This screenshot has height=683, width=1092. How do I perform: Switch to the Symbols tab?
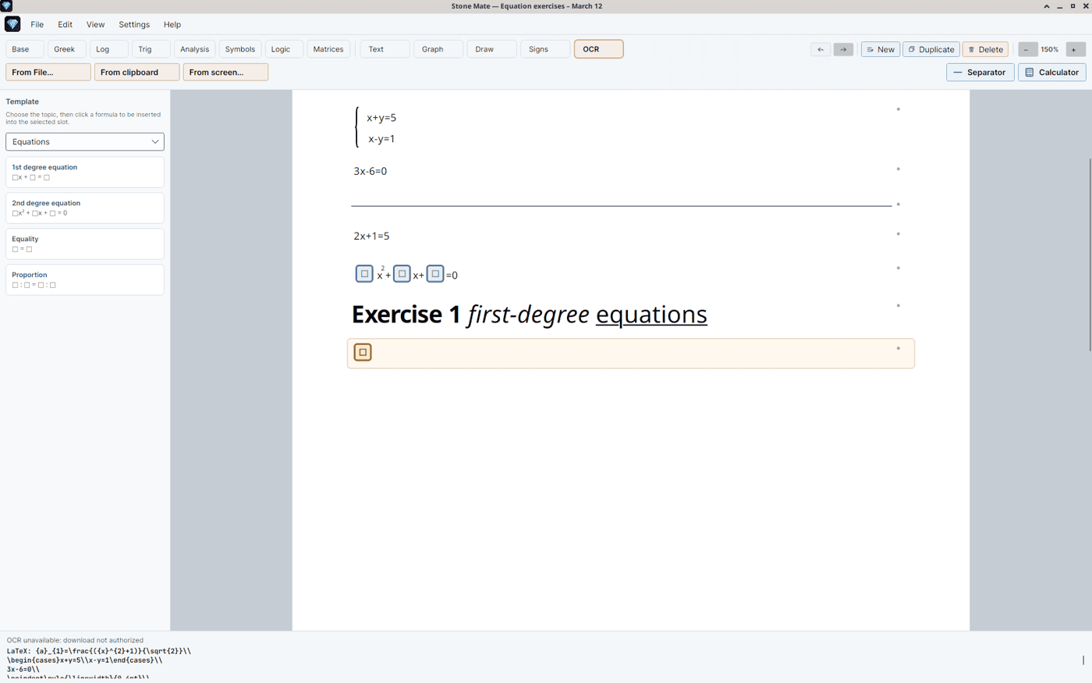coord(240,49)
